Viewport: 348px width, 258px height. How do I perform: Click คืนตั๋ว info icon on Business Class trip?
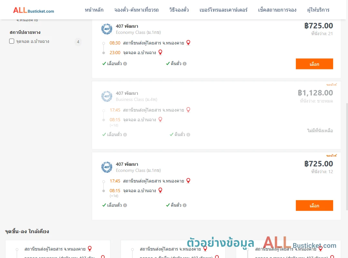tap(188, 135)
